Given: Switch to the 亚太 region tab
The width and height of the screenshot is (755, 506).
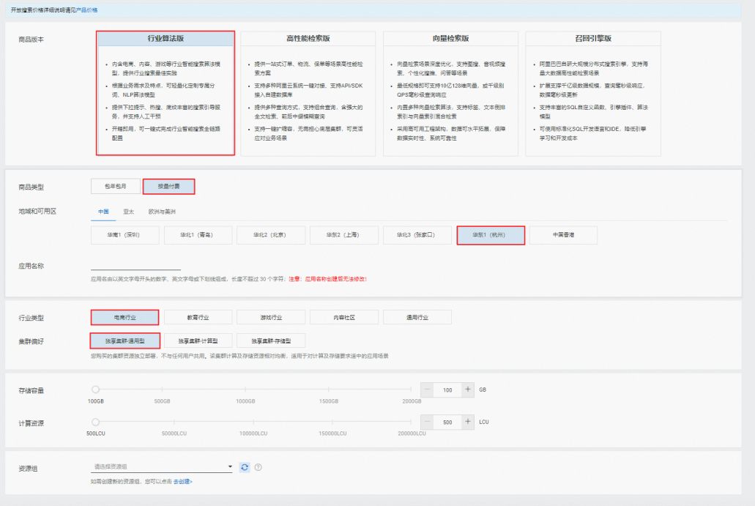Looking at the screenshot, I should click(x=129, y=212).
